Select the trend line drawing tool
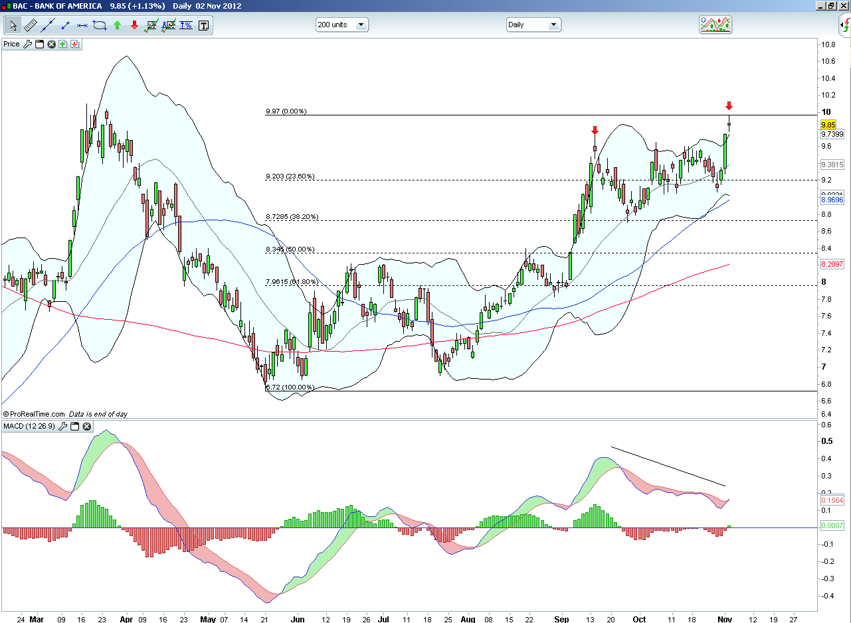Viewport: 851px width, 623px height. [x=48, y=26]
